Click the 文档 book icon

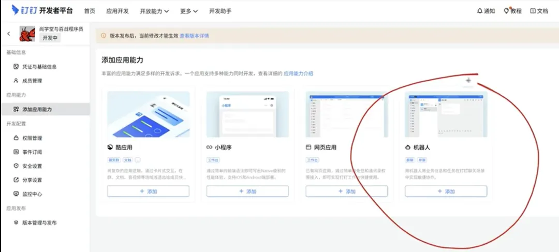[x=533, y=11]
